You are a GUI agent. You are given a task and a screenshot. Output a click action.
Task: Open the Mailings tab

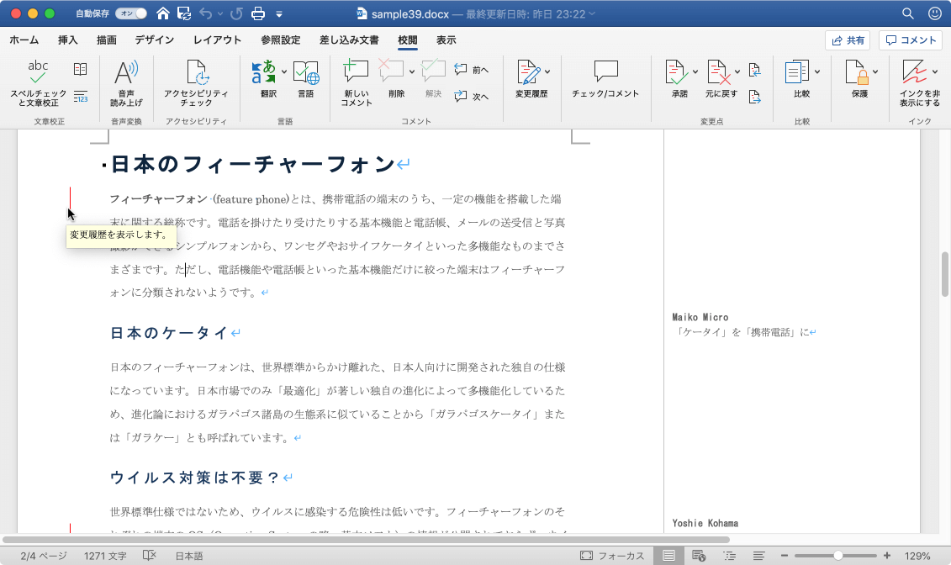click(349, 40)
